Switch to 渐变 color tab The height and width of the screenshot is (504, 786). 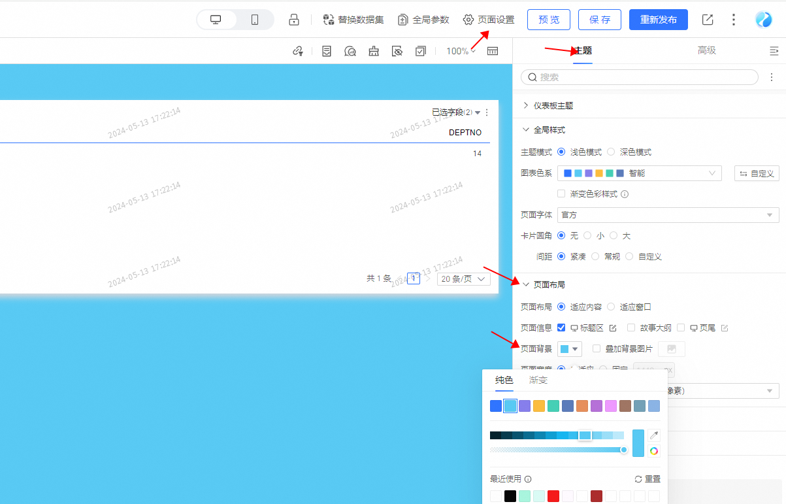(538, 380)
